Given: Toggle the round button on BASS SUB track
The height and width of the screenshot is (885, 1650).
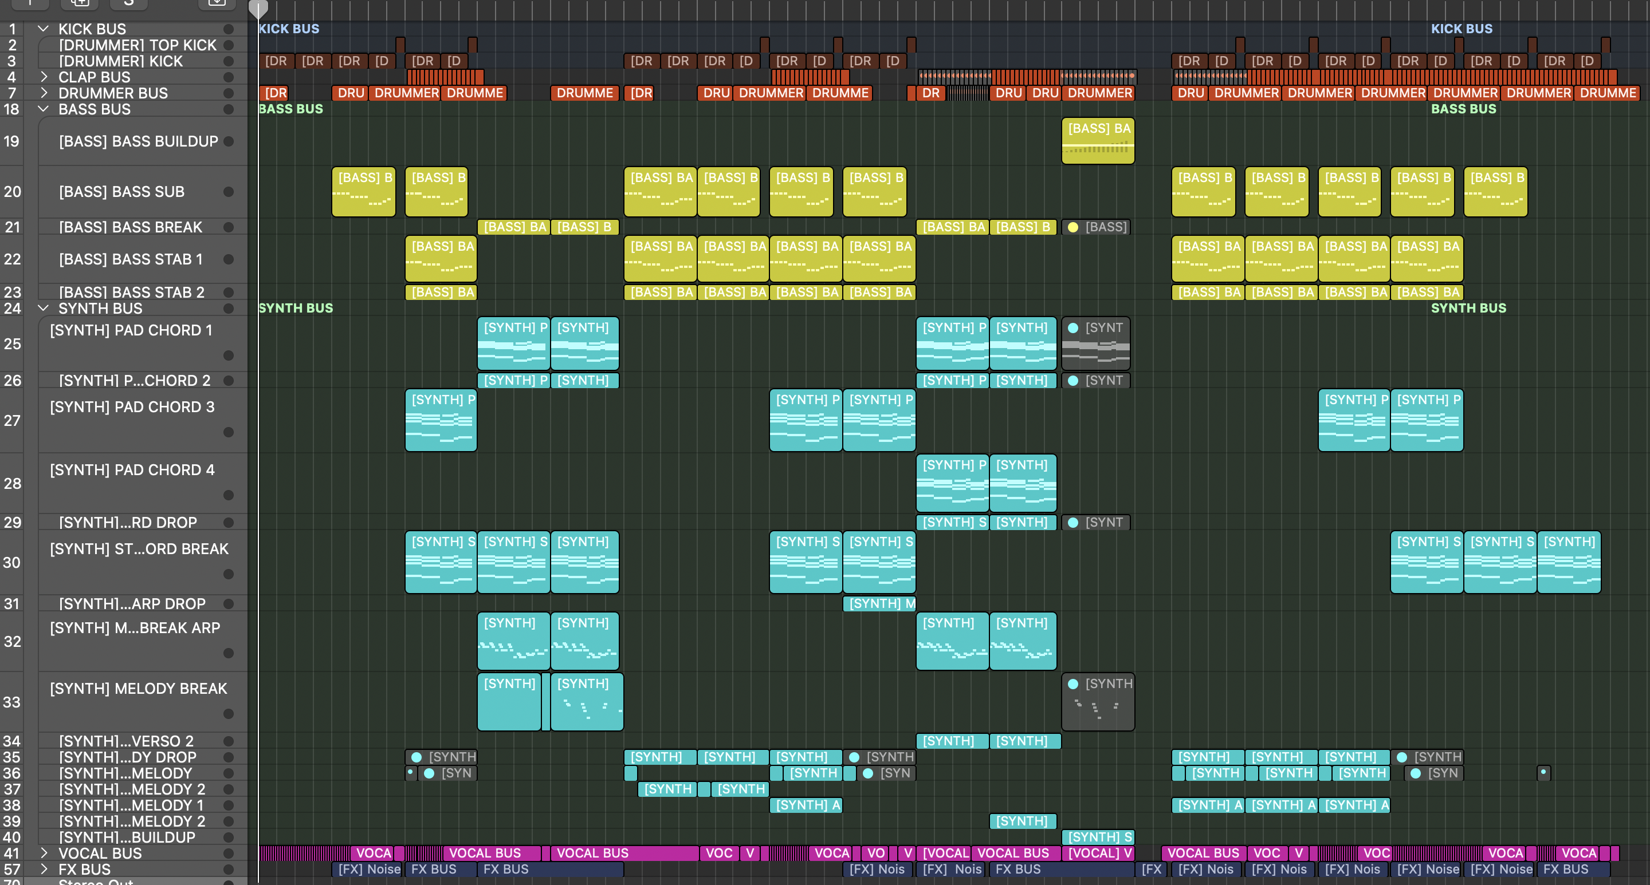Looking at the screenshot, I should click(x=228, y=192).
